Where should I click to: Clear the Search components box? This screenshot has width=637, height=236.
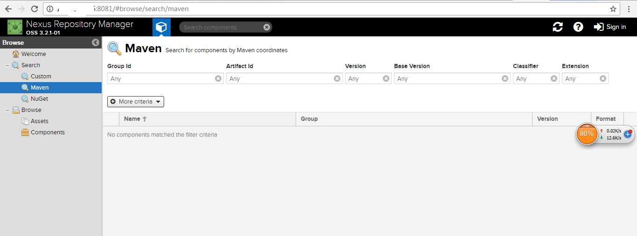[x=267, y=27]
